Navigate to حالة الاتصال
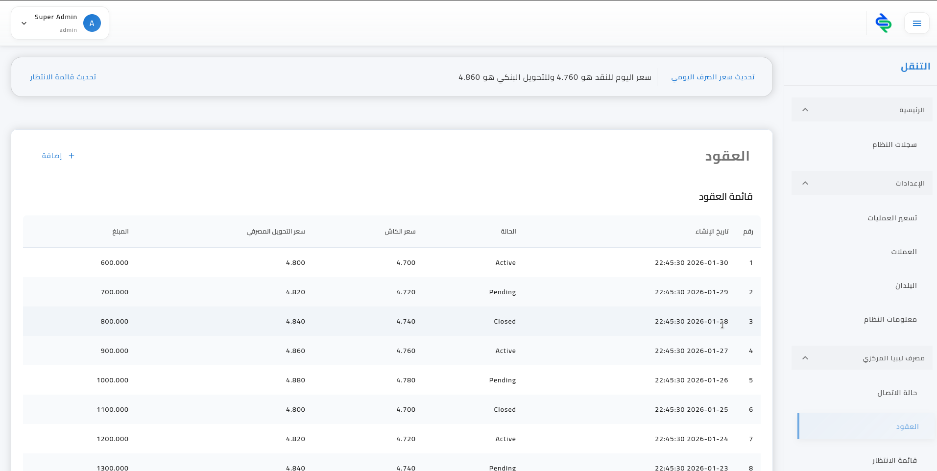Screen dimensions: 937x471 [897, 393]
